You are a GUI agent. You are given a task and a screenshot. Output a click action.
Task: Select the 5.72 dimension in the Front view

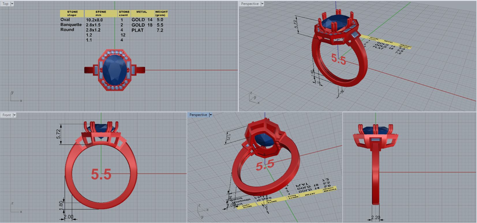pos(59,134)
